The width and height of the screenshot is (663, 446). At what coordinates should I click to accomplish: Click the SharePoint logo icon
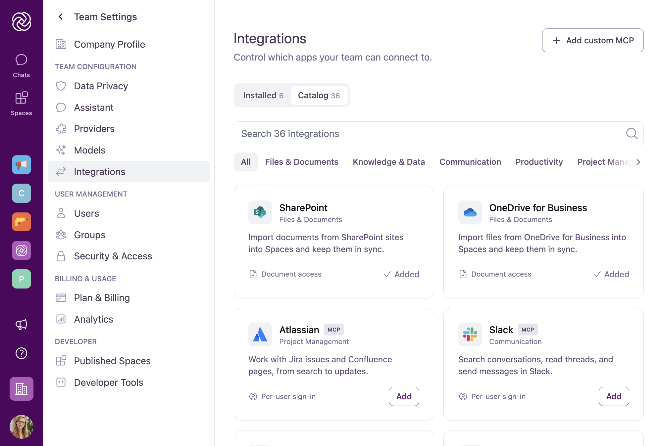tap(260, 212)
